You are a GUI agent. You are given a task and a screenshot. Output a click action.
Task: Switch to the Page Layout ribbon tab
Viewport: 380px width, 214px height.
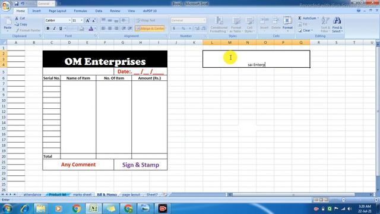point(58,11)
